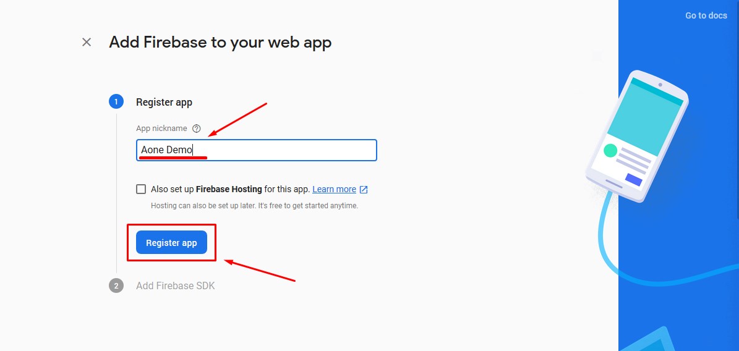The image size is (739, 351).
Task: Open the Learn more hosting link
Action: 334,189
